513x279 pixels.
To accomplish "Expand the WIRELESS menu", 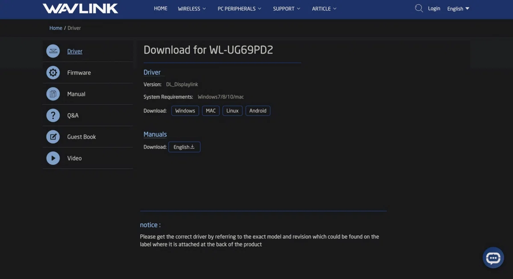I will click(x=192, y=9).
